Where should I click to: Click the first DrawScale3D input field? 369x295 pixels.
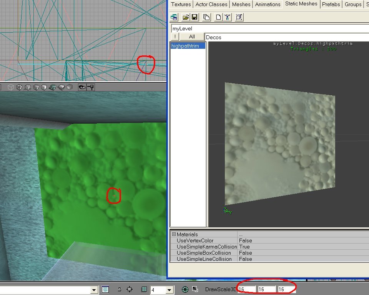(x=246, y=289)
